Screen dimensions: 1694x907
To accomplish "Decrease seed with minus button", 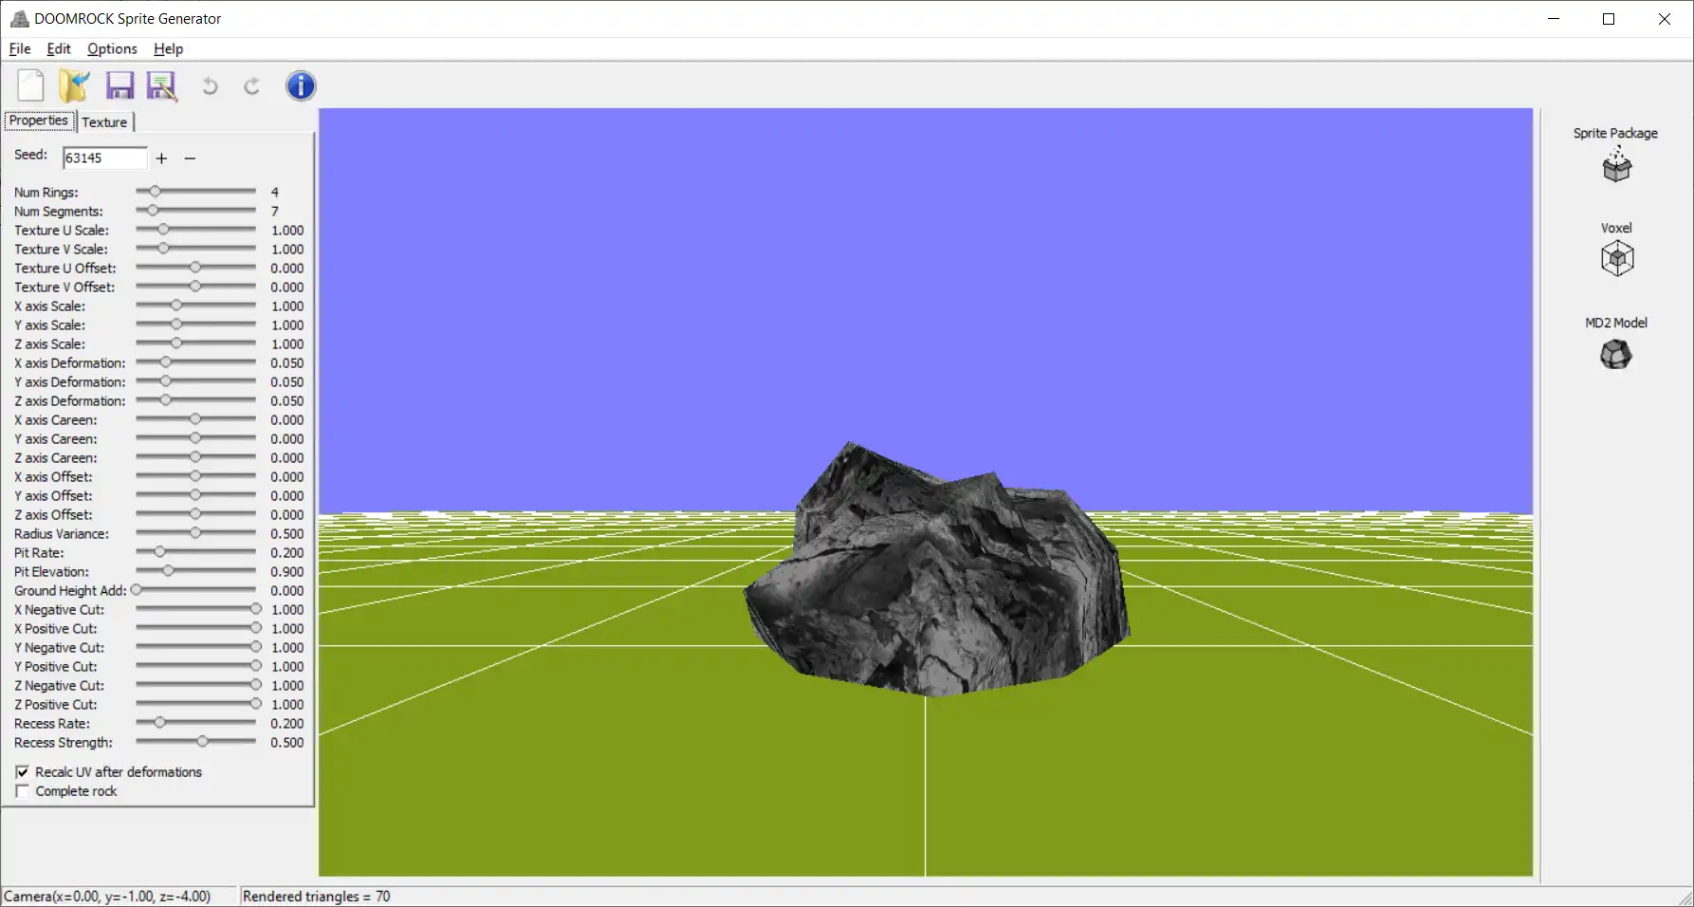I will pyautogui.click(x=190, y=158).
